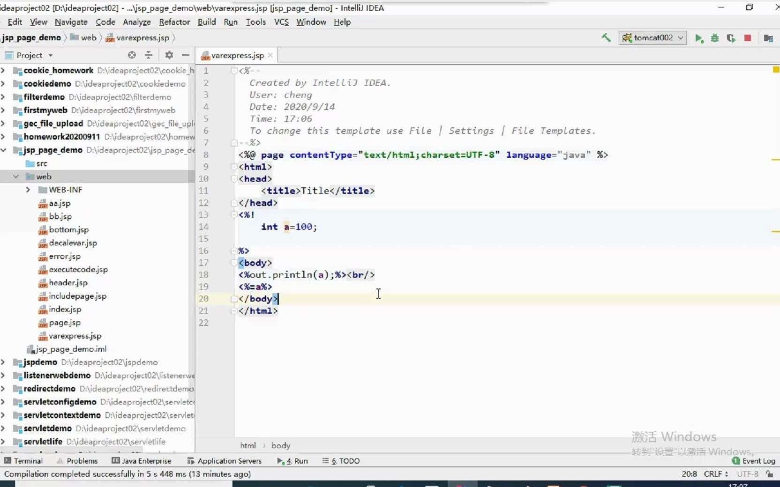Select the varexpress.jsp editor tab
The width and height of the screenshot is (780, 487).
(237, 55)
